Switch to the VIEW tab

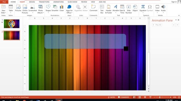click(x=93, y=2)
